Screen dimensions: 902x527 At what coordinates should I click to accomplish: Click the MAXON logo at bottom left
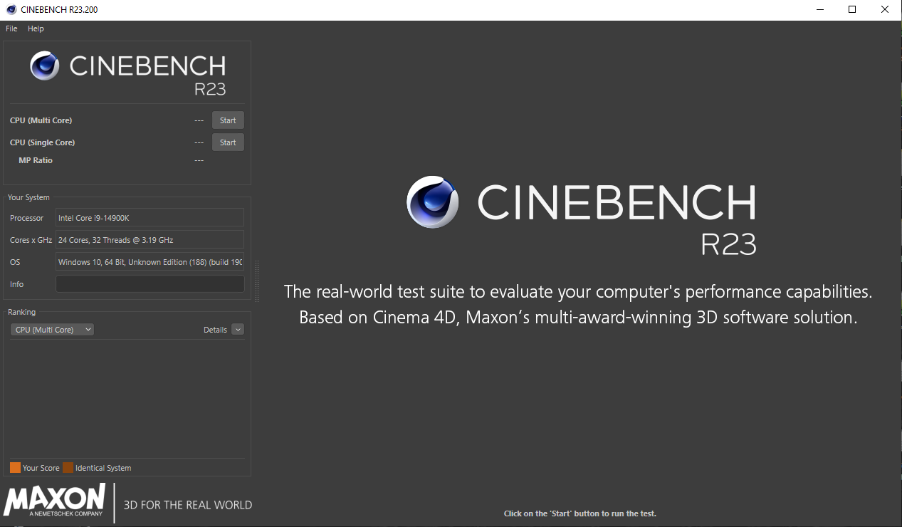tap(55, 500)
